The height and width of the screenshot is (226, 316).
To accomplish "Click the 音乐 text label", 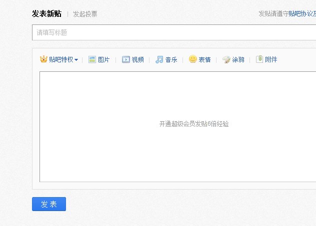I will point(171,59).
